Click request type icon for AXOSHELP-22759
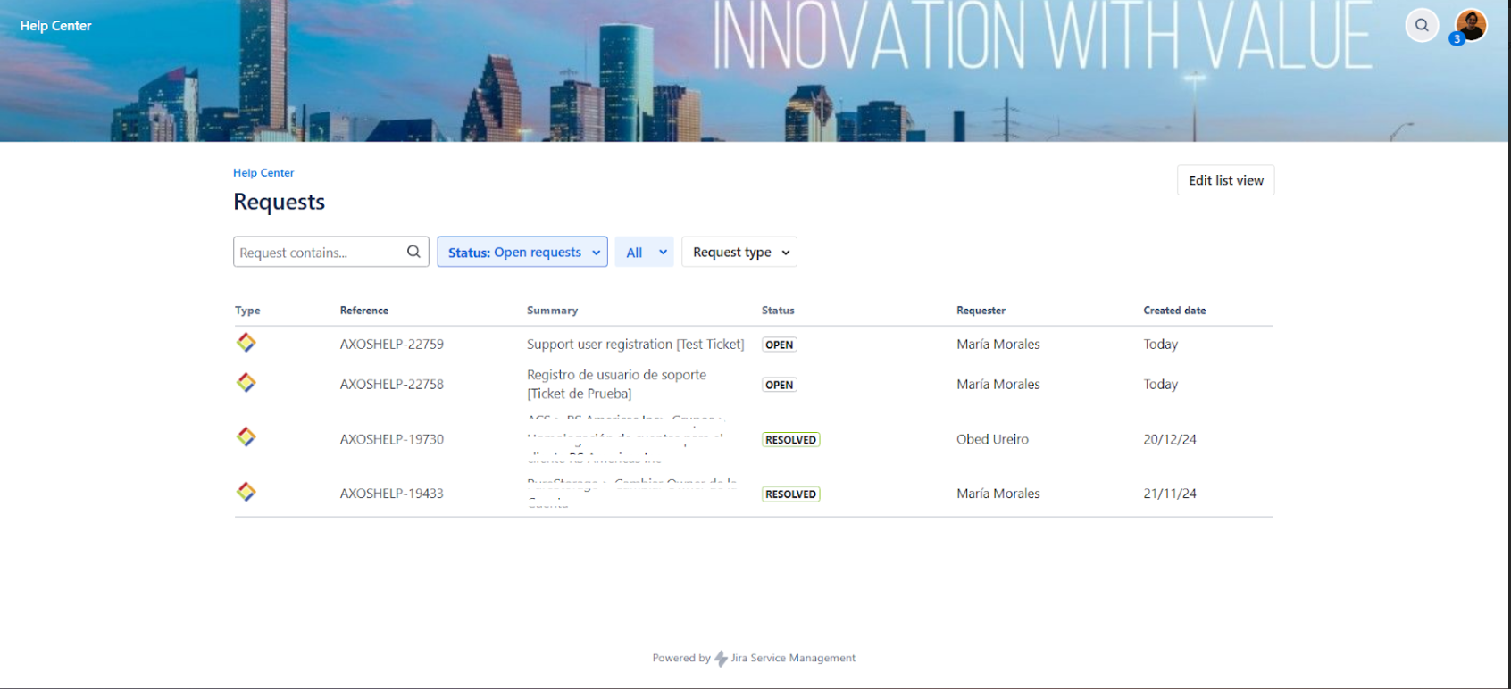 click(x=246, y=343)
